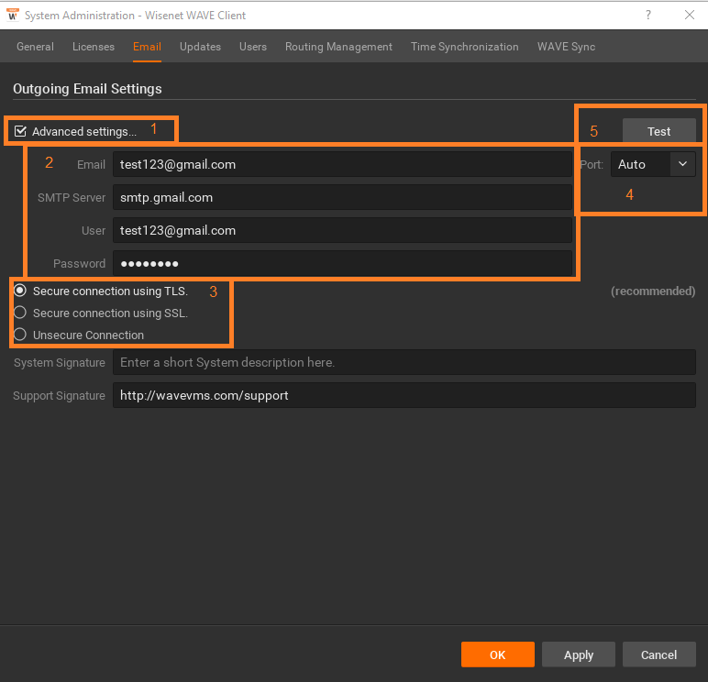Click the User input field

tap(342, 230)
